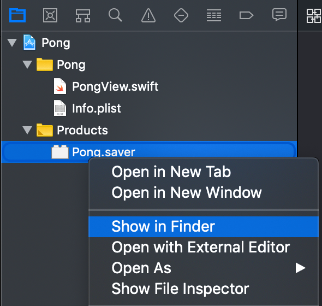Select the Pong group name text
Viewport: 322px width, 306px height.
click(x=71, y=65)
